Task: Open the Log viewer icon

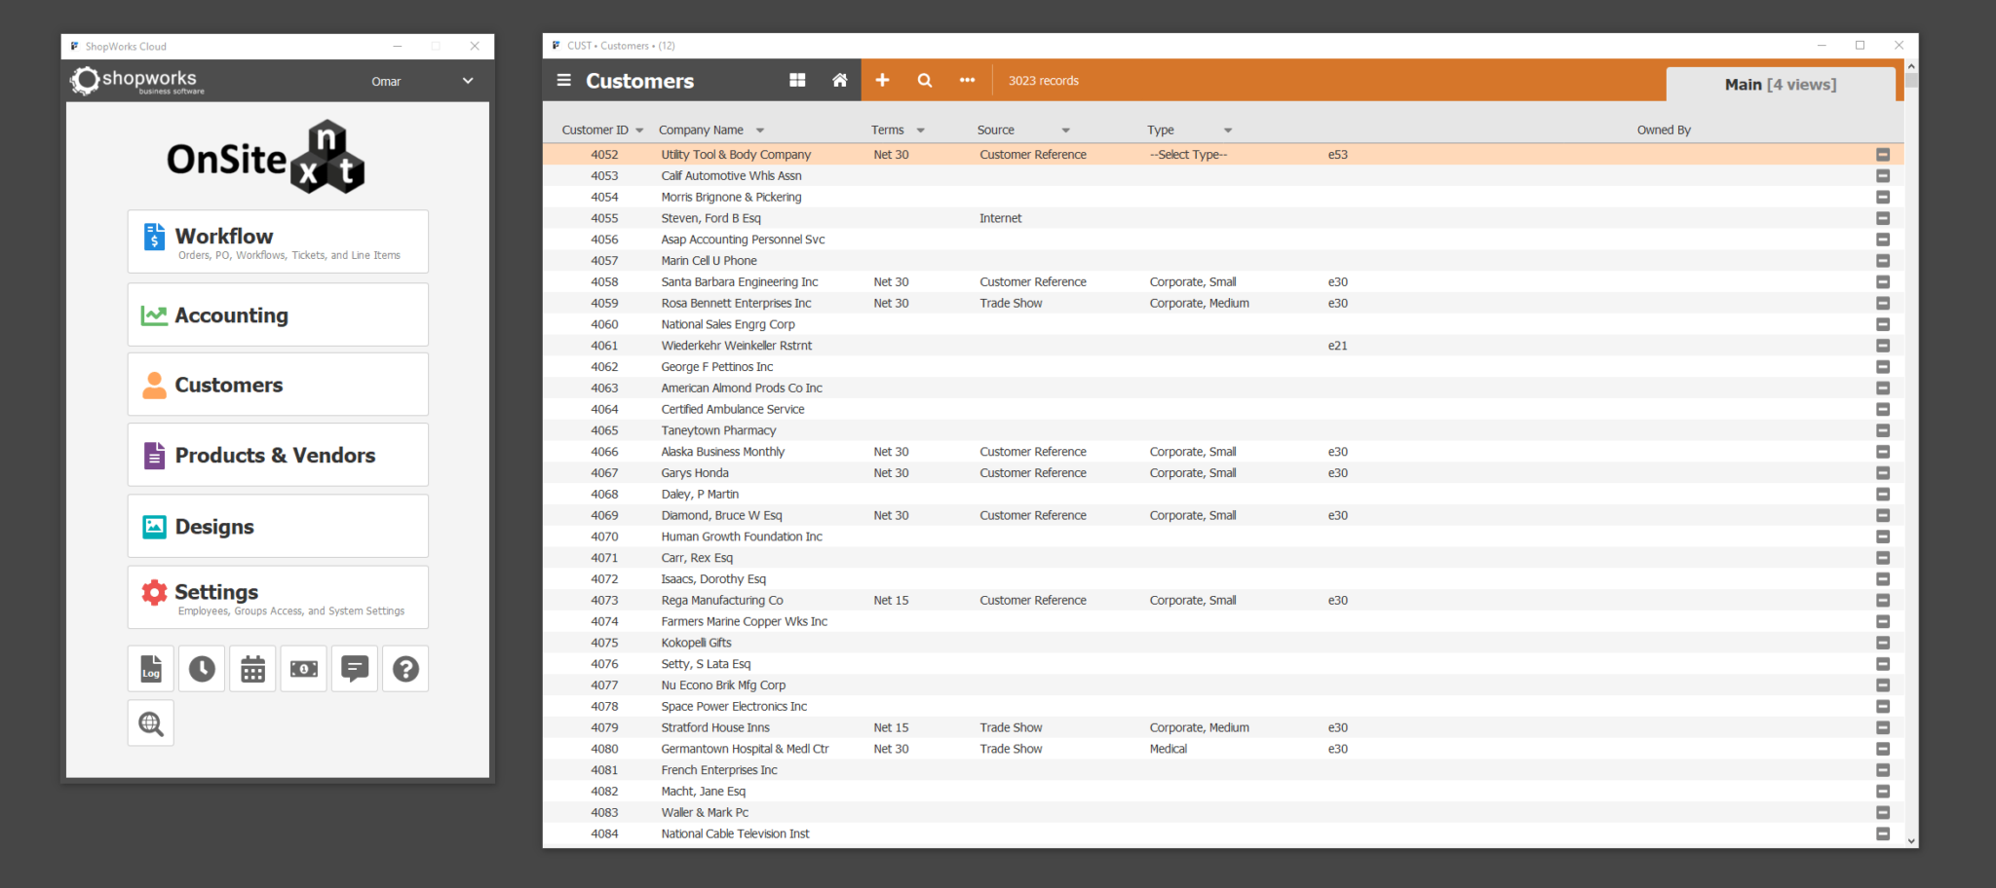Action: click(x=150, y=669)
